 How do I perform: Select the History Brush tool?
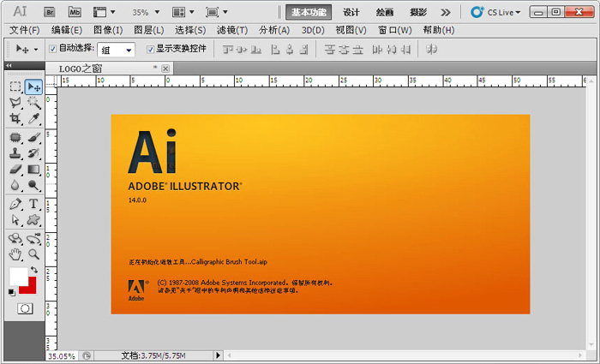(33, 153)
